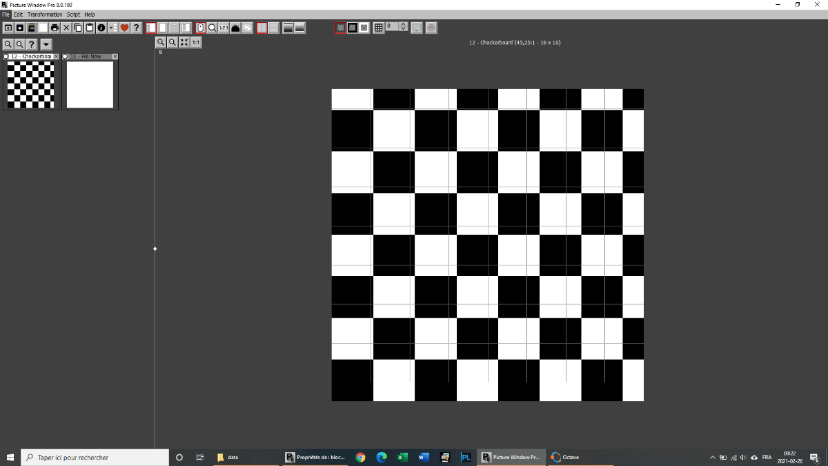Toggle the grid overlay button
The height and width of the screenshot is (466, 828).
coord(378,28)
